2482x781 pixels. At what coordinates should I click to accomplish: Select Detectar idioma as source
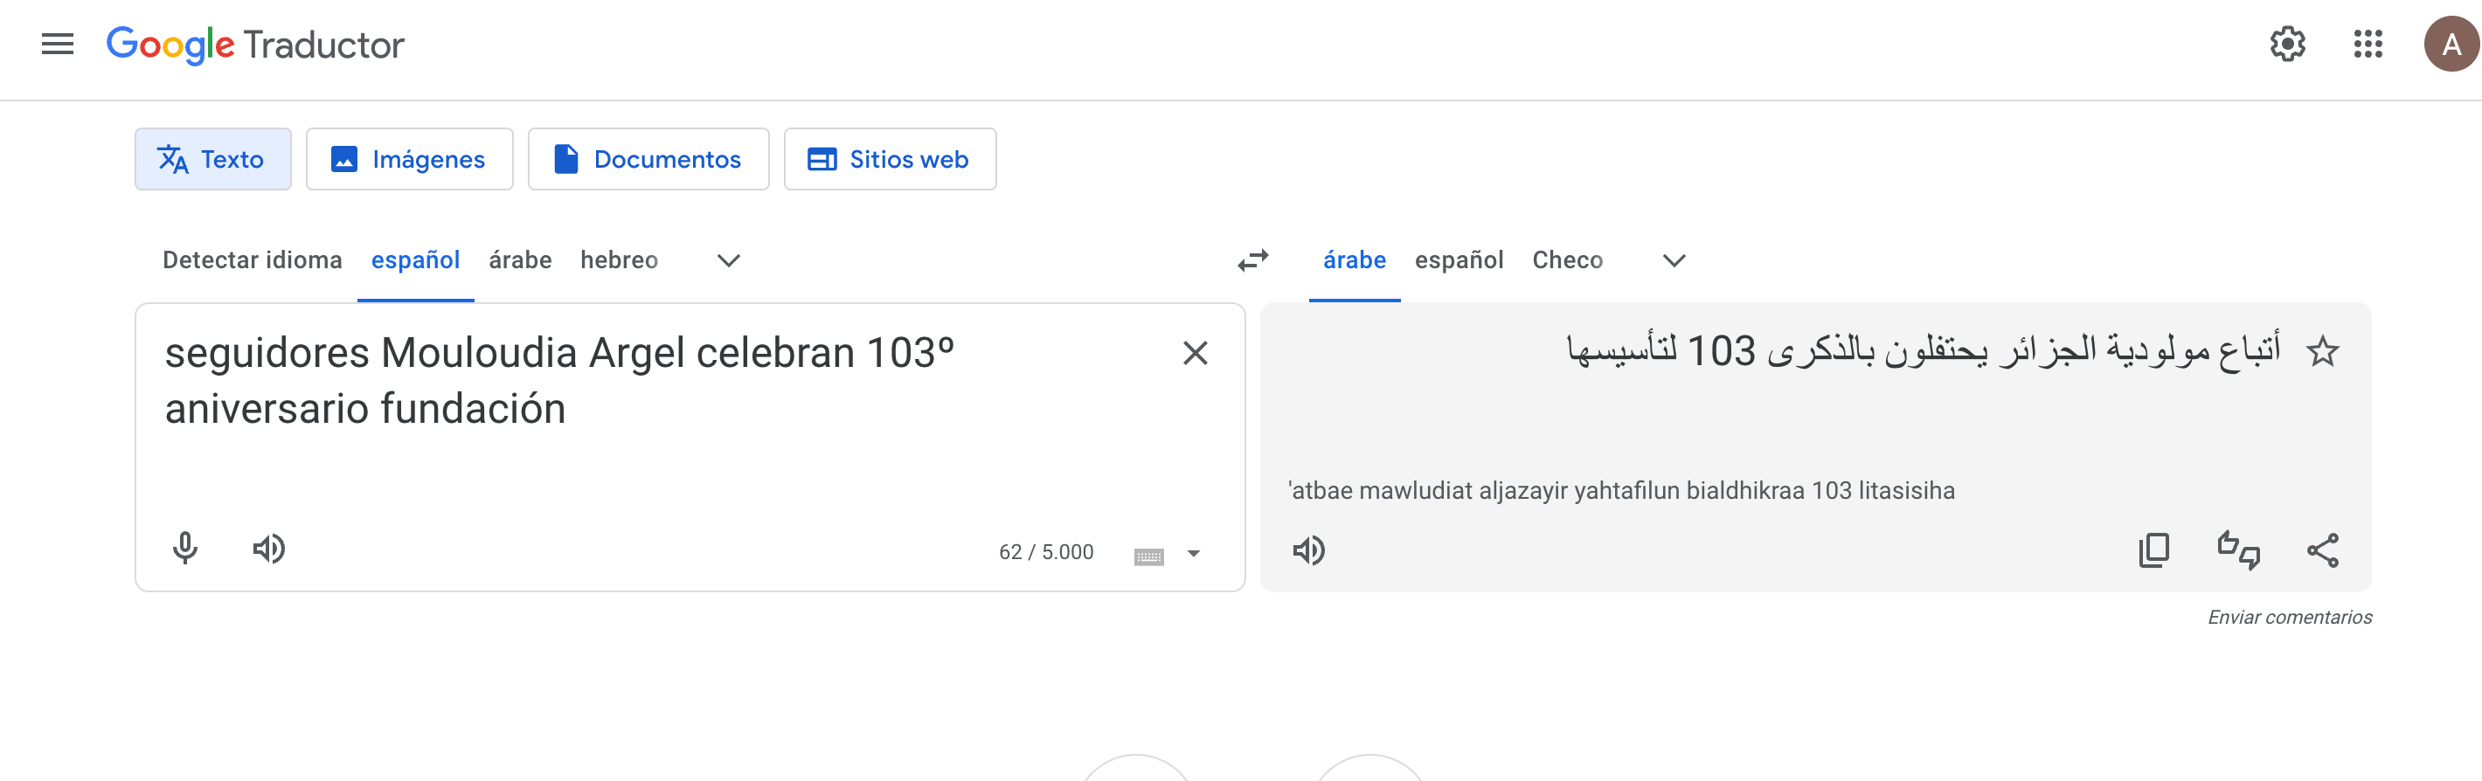point(252,260)
